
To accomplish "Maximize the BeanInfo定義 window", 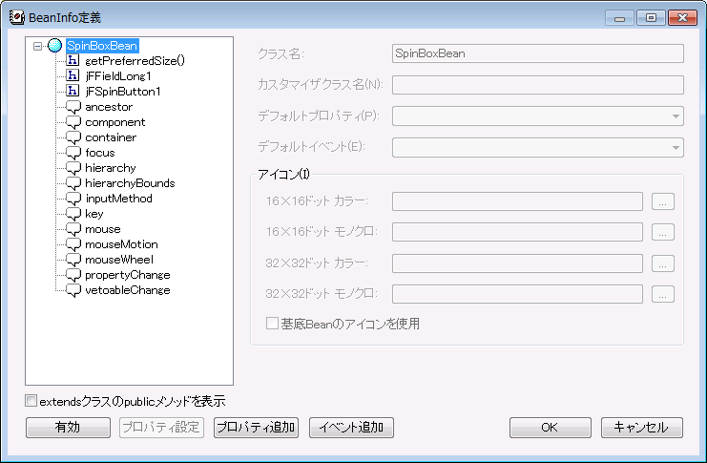I will (x=651, y=18).
